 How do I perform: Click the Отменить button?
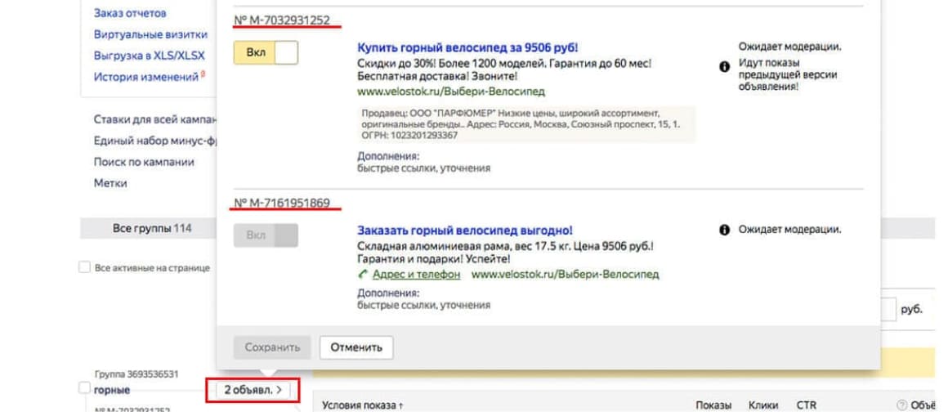(x=355, y=347)
